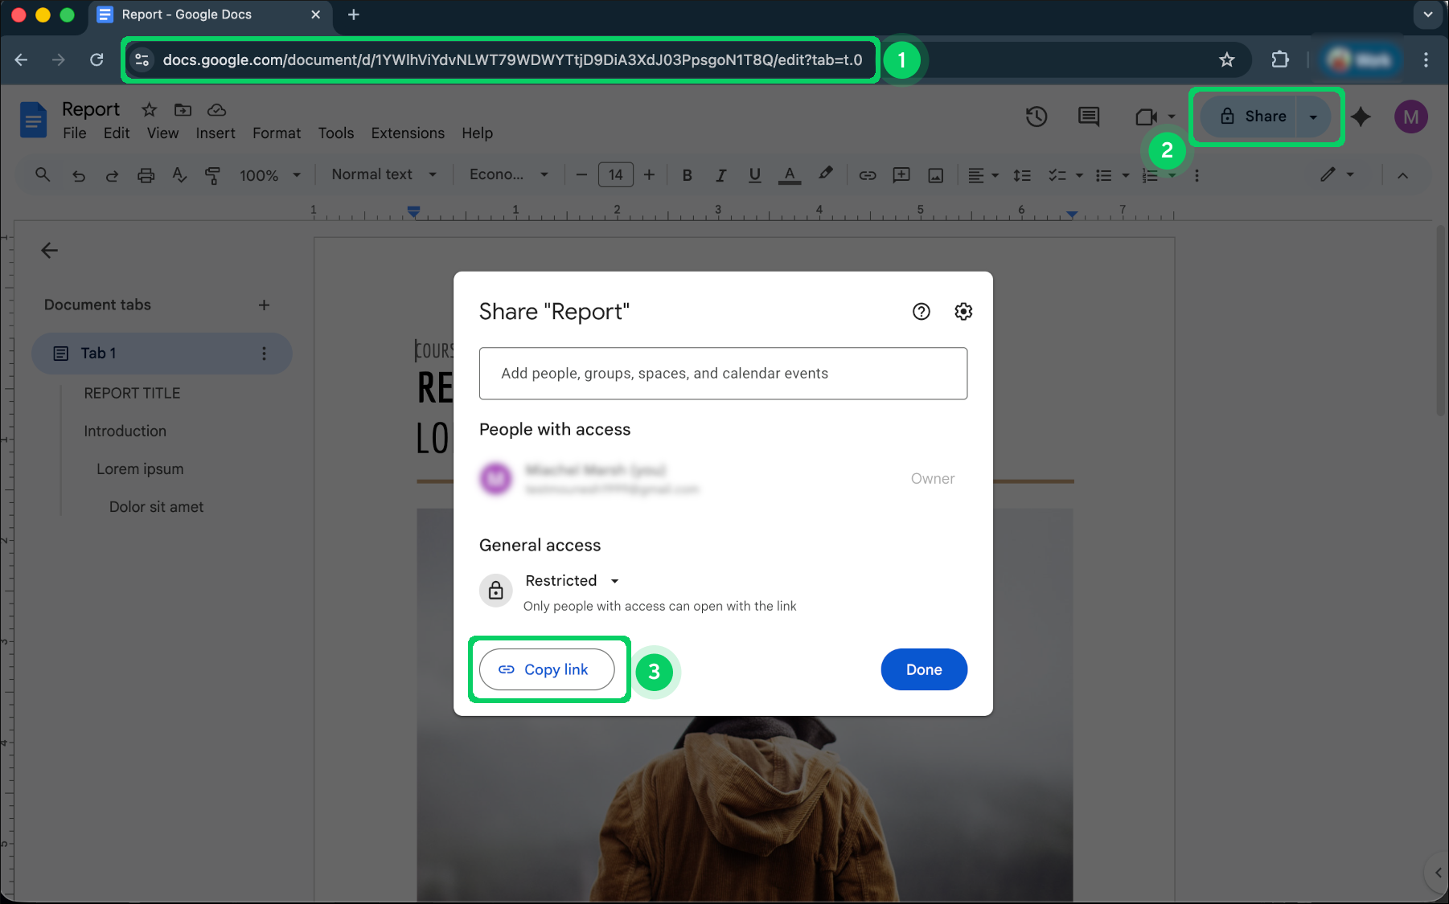
Task: Toggle underline formatting
Action: [x=754, y=174]
